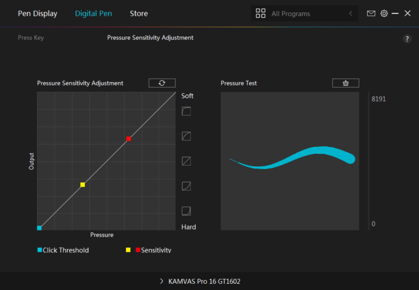
Task: Go to the Store tab
Action: pyautogui.click(x=139, y=13)
